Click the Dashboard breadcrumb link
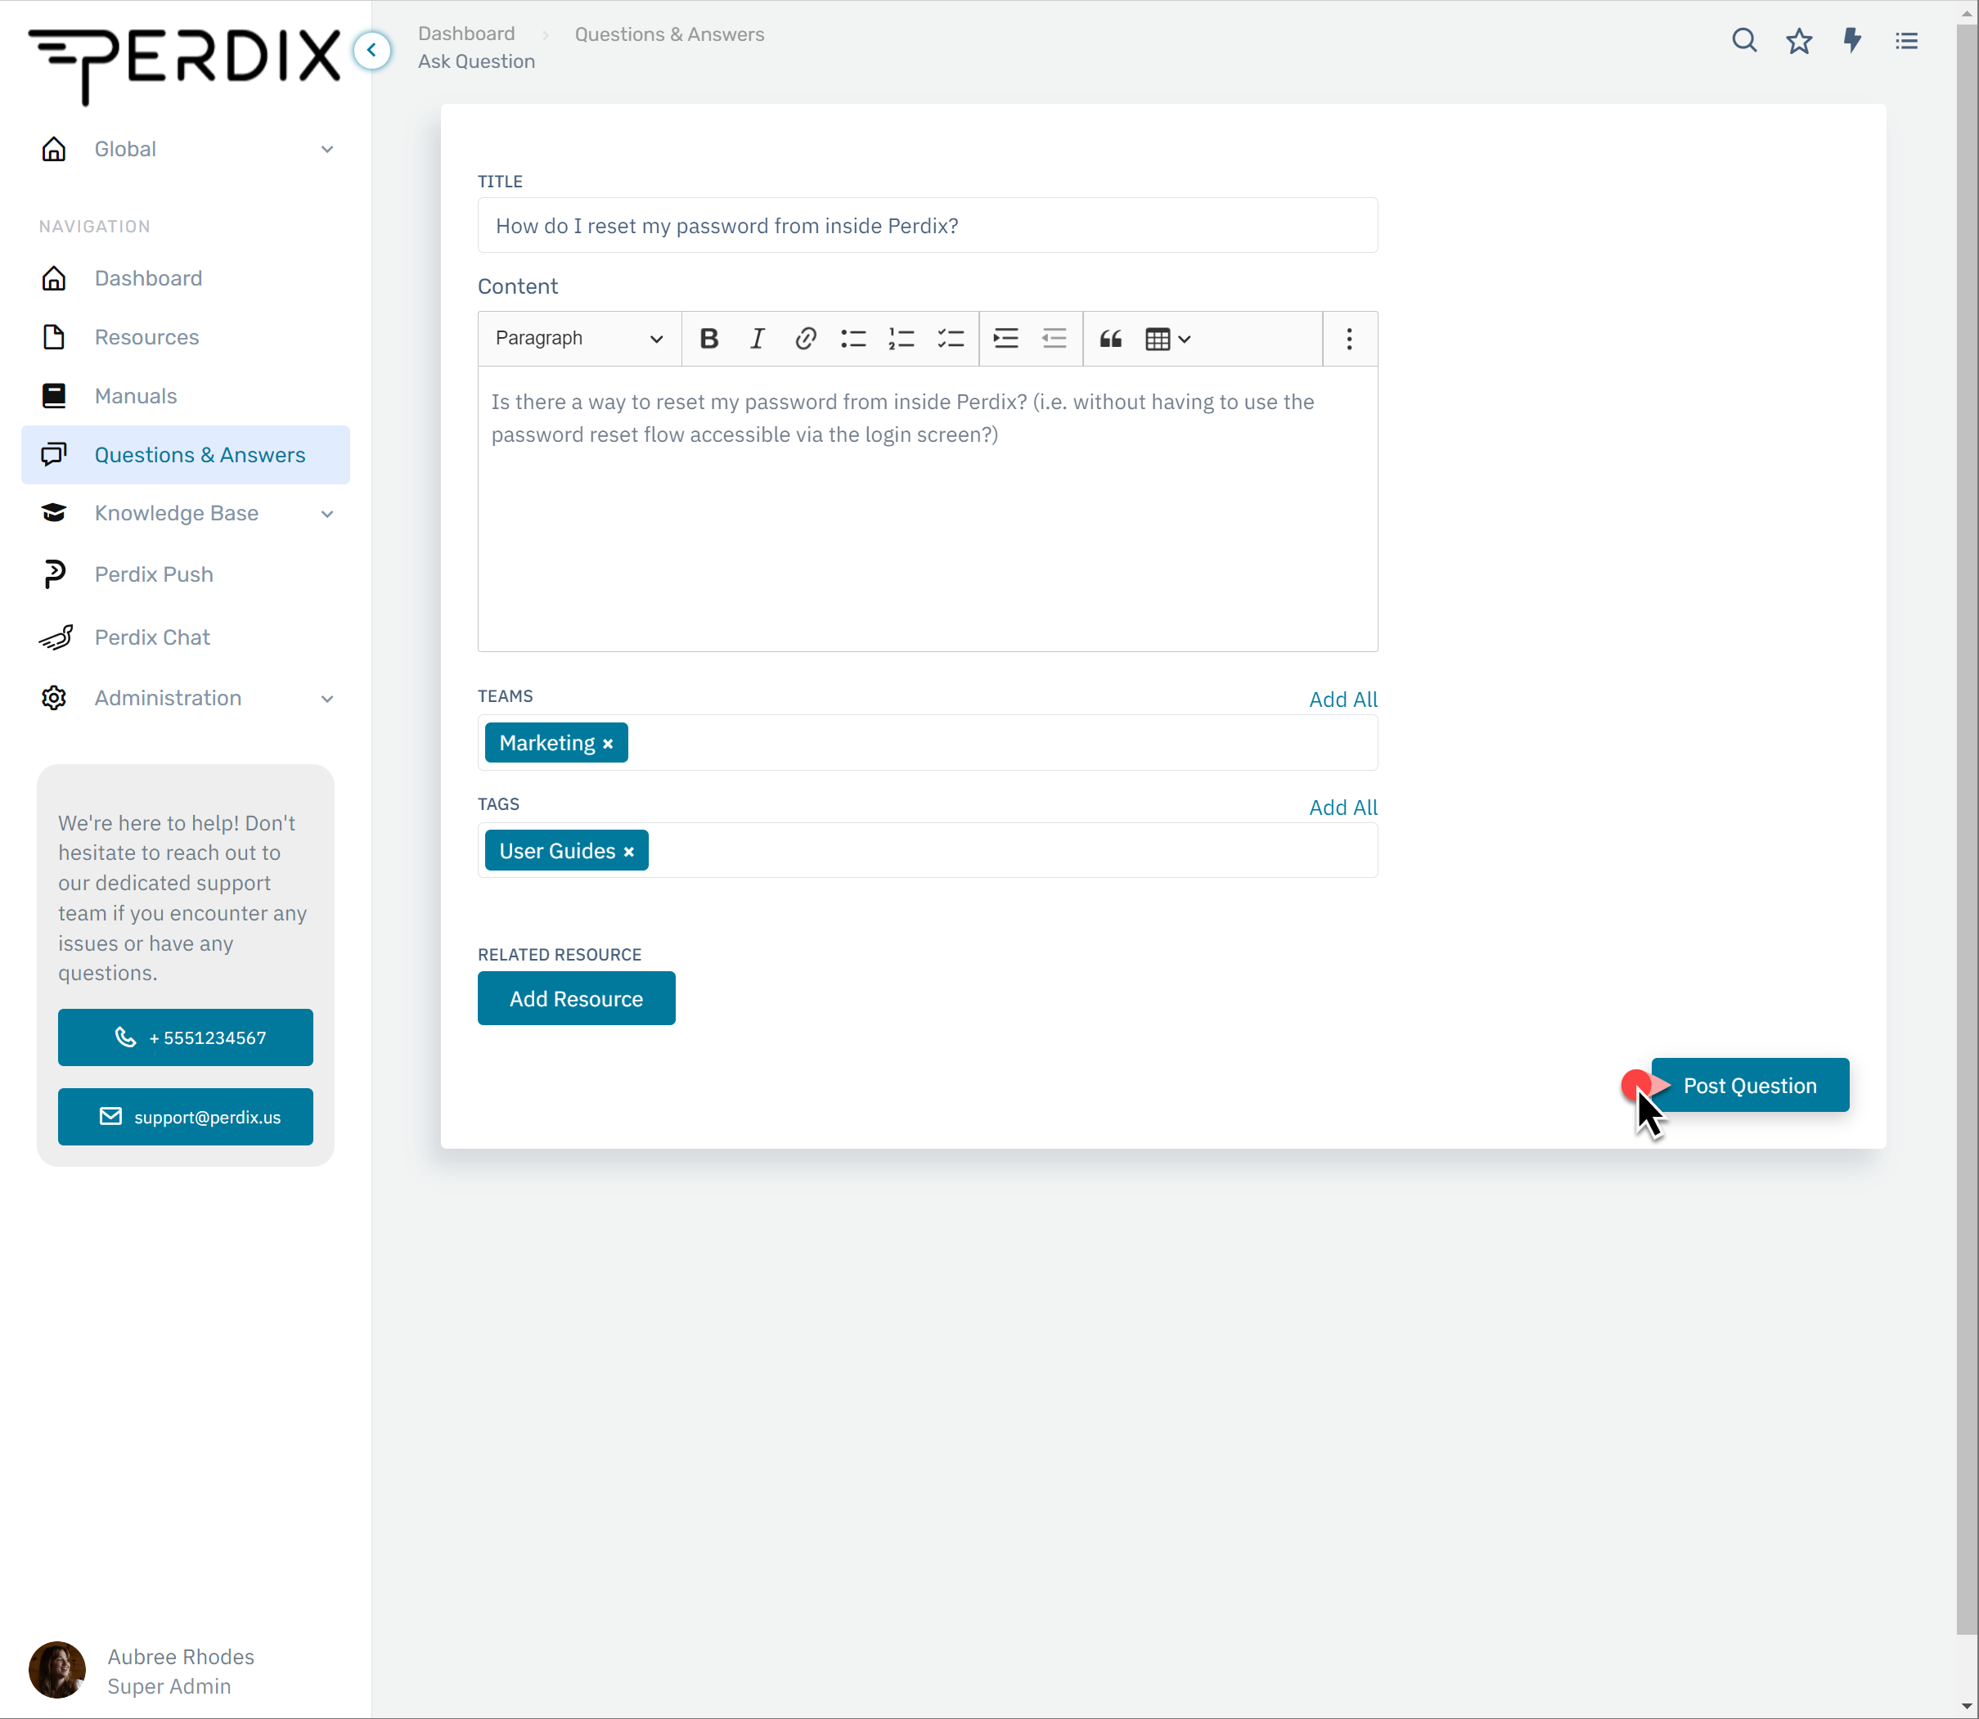 tap(466, 34)
